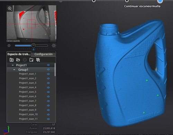
Task: Select Project1_scan_11 in the tree
Action: [x=28, y=119]
